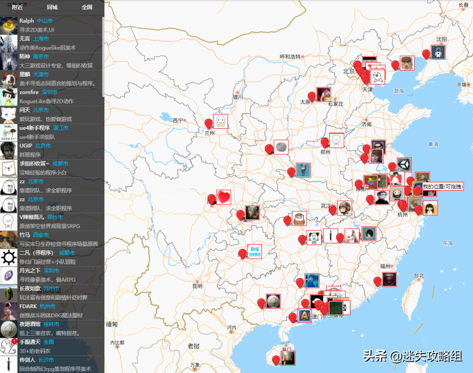The height and width of the screenshot is (373, 473).
Task: Click 天津市 link next to 墨麟
Action: pyautogui.click(x=41, y=74)
